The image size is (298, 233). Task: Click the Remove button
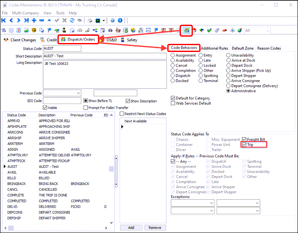[155, 228]
